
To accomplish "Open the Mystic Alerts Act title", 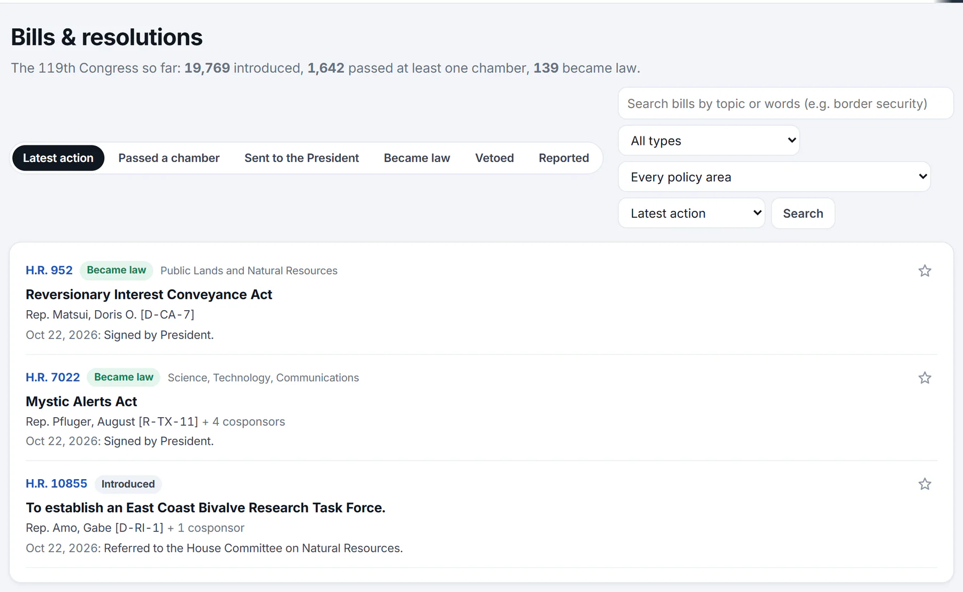I will point(81,401).
